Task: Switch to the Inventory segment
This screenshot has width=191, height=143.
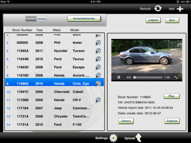Action: point(31,19)
